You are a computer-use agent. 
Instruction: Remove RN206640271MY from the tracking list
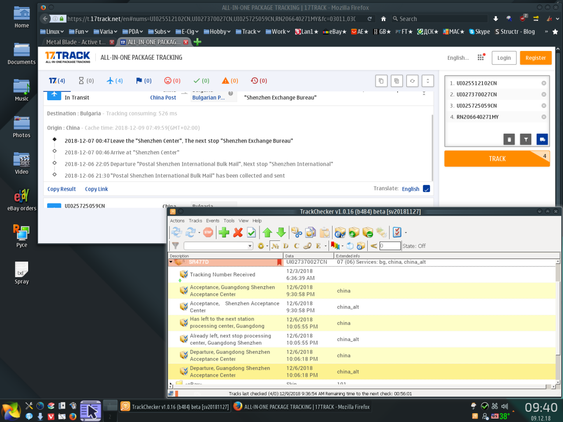point(544,117)
